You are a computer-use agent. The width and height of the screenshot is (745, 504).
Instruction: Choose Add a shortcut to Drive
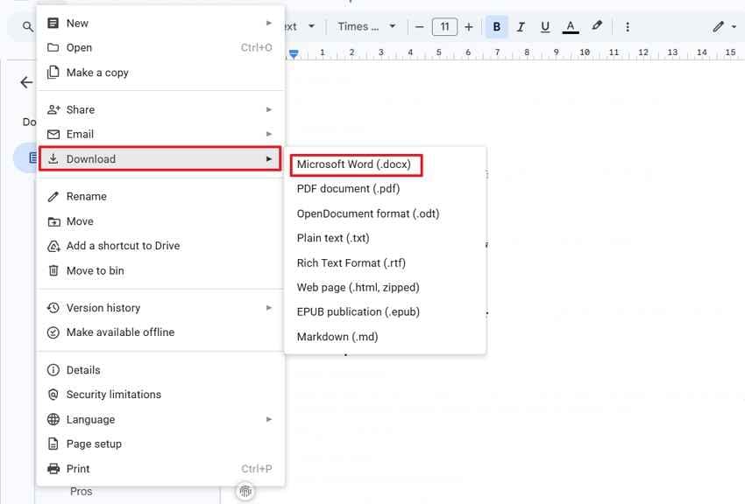coord(160,246)
